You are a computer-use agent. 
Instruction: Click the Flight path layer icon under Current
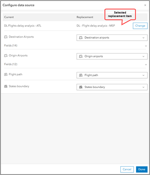(6, 74)
